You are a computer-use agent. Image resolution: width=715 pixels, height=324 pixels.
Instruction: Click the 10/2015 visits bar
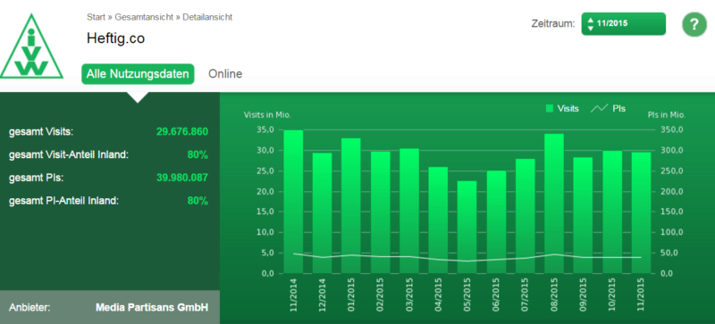pos(612,212)
